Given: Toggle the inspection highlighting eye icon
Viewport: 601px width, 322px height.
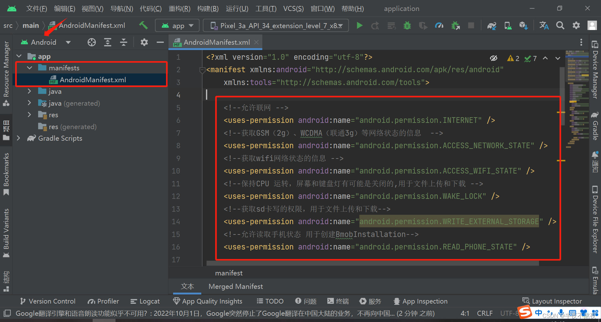Looking at the screenshot, I should pyautogui.click(x=494, y=58).
